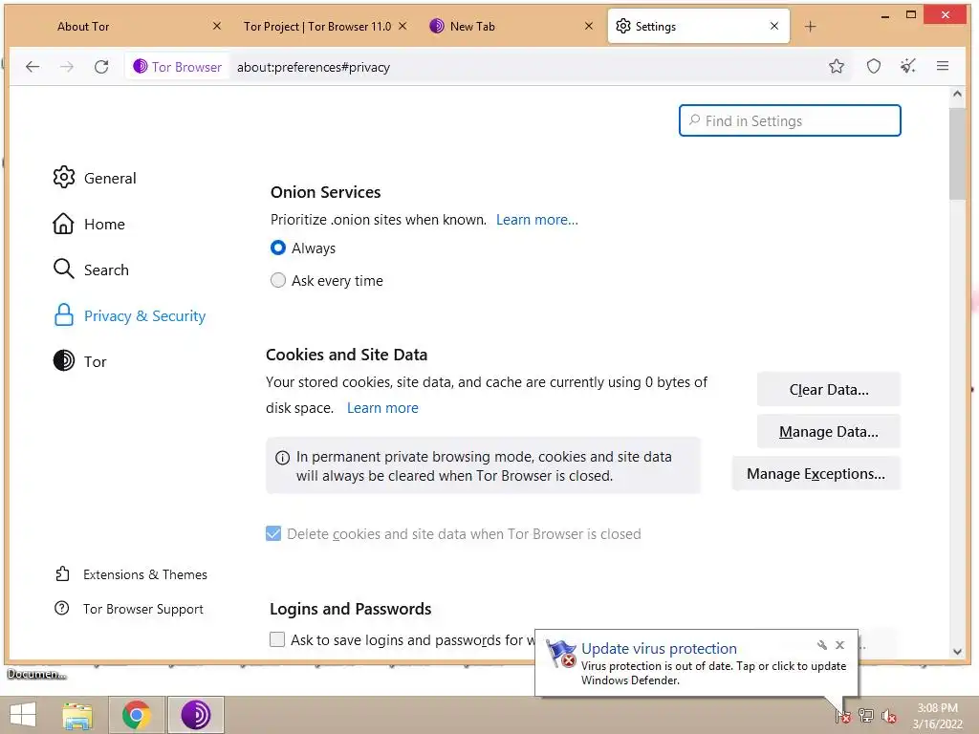
Task: Dismiss the virus protection notification
Action: (839, 645)
